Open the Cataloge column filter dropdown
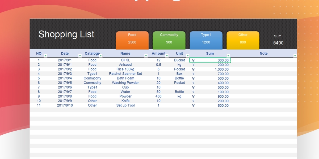Screen dimensions: 319x159 (101, 56)
